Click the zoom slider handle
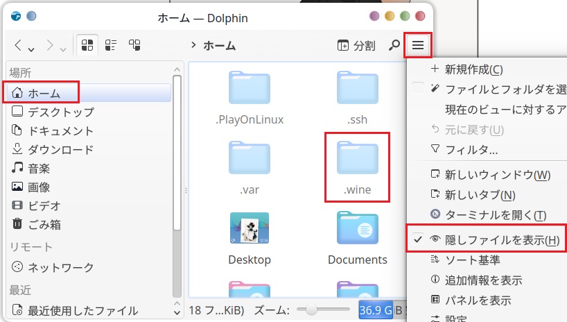Viewport: 567px width, 322px height. click(311, 309)
